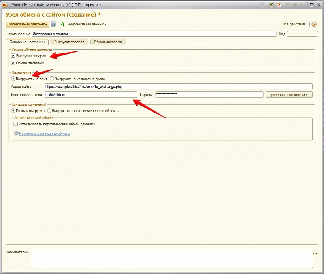Viewport: 324px width, 274px height.
Task: Switch to the 'Выгрузка товаров' tab
Action: pos(69,42)
